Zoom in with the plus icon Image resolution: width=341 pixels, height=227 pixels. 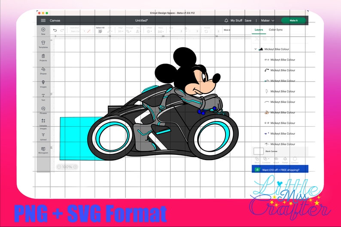[x=75, y=167]
